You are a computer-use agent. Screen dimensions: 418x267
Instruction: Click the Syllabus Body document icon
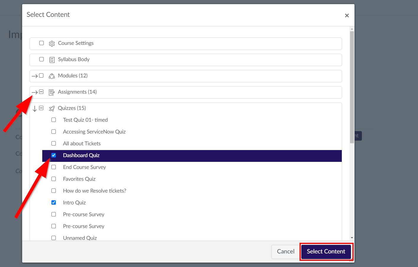[52, 60]
